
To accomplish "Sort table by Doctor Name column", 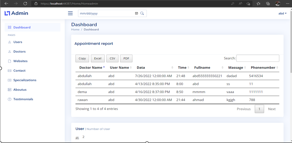I will pyautogui.click(x=91, y=67).
